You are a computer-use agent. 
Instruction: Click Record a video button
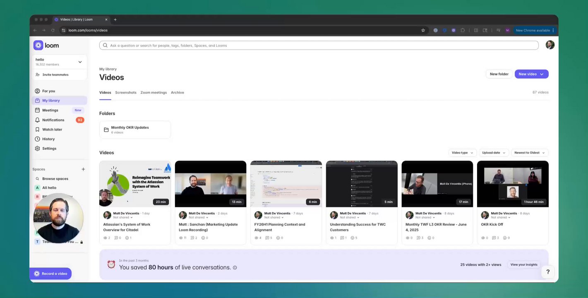[50, 274]
